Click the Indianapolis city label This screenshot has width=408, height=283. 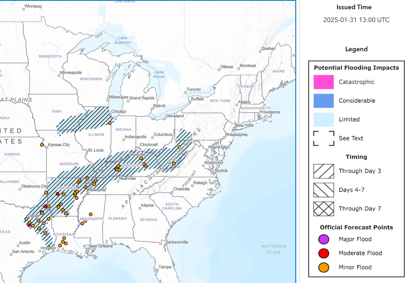pos(136,136)
